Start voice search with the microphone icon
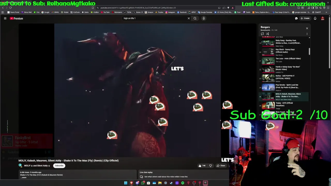The image size is (331, 186). (x=204, y=18)
